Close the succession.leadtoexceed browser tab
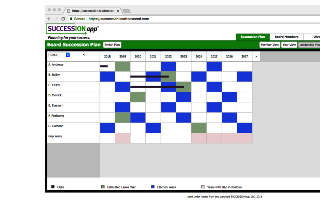 tap(118, 11)
